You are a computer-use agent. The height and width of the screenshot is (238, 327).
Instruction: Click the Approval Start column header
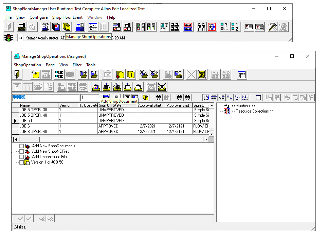pos(151,105)
